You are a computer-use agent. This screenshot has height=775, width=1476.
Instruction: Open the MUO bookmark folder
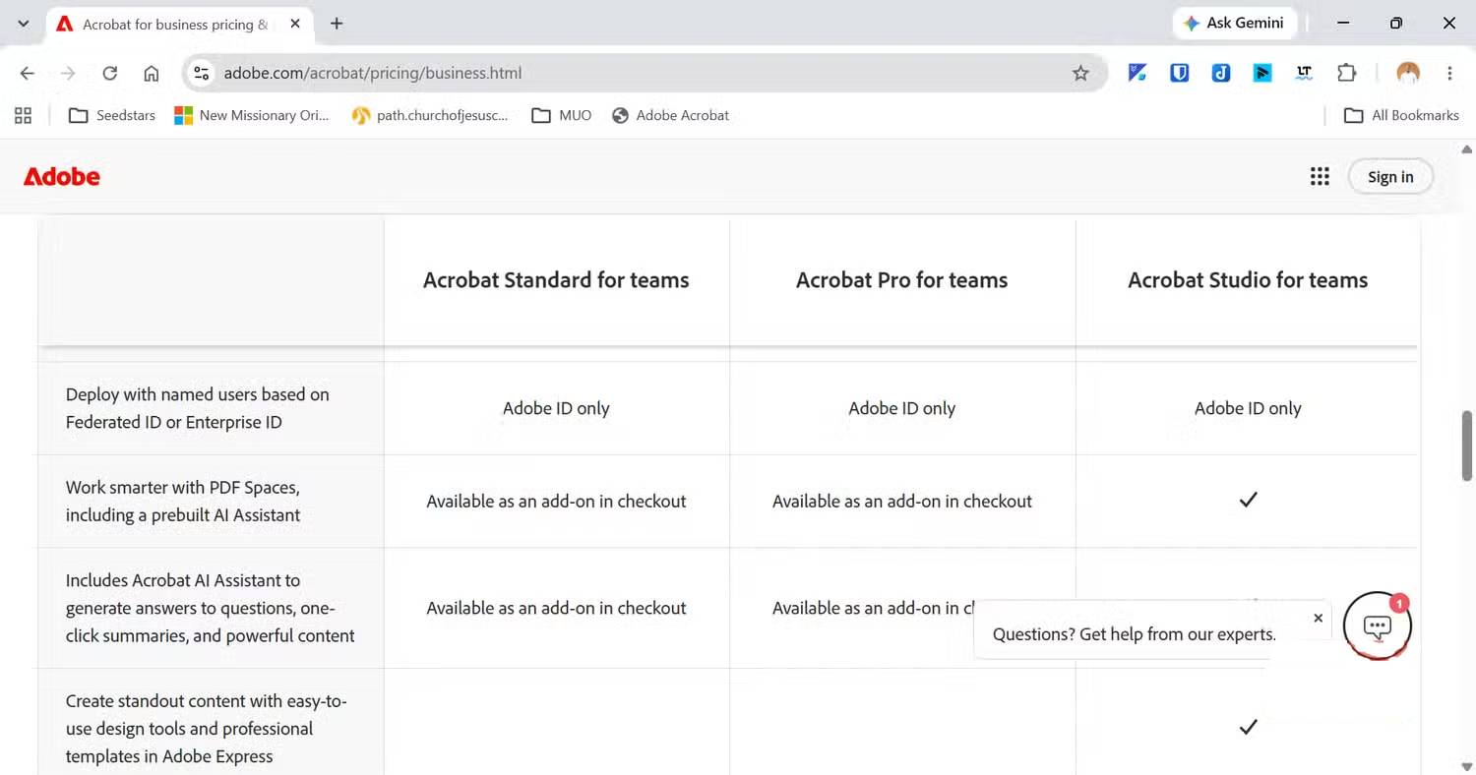[562, 115]
